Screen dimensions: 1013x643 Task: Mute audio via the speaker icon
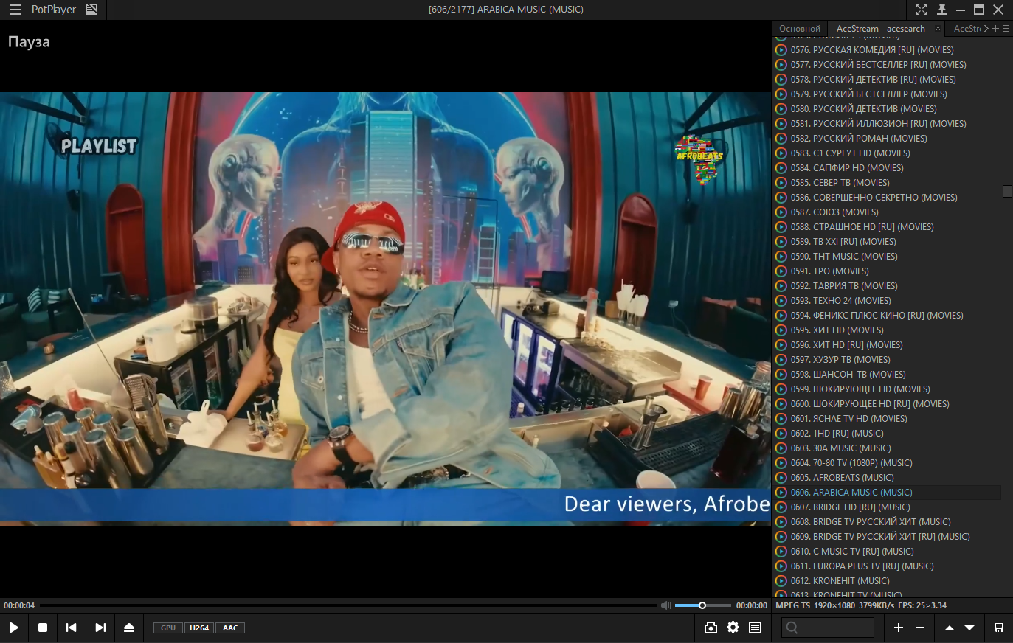[665, 605]
